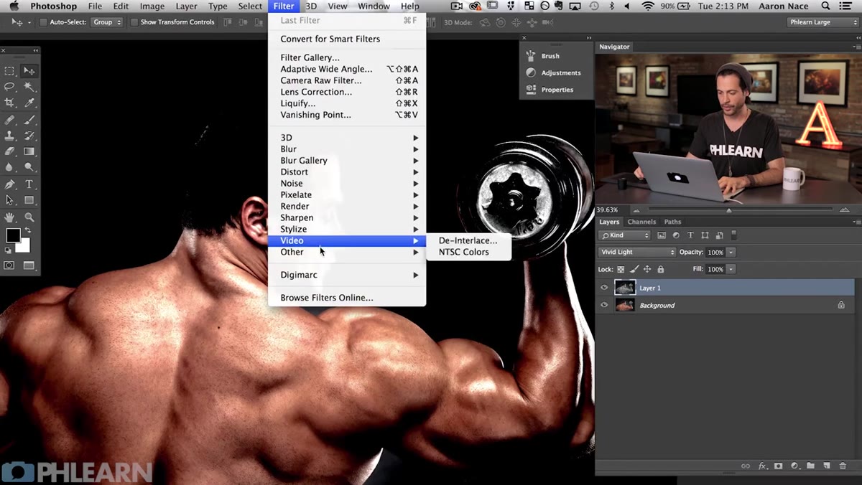The width and height of the screenshot is (862, 485).
Task: Click the link layers icon
Action: (746, 466)
